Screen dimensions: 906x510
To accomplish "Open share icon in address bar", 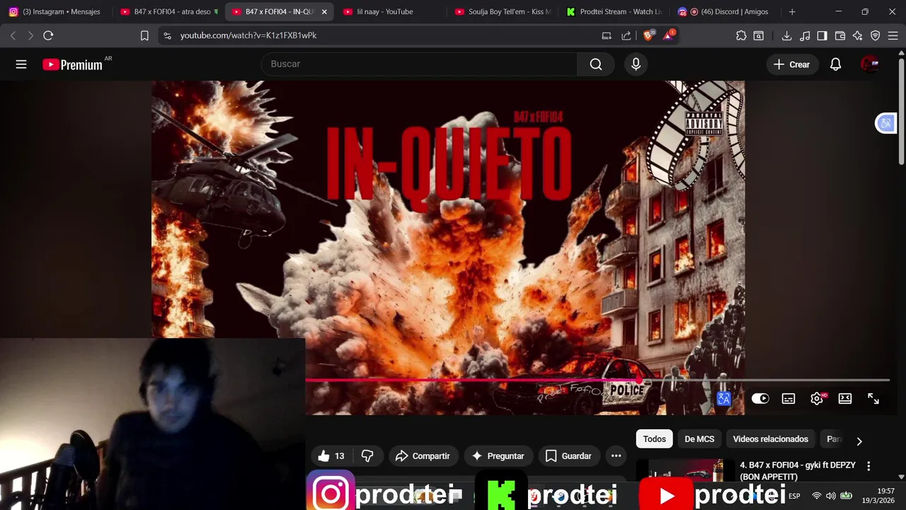I will pos(626,35).
